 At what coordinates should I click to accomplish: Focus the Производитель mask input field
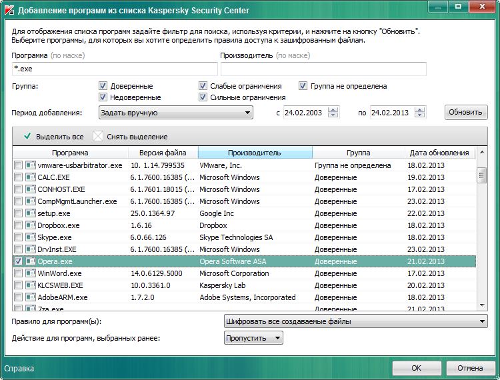(323, 69)
